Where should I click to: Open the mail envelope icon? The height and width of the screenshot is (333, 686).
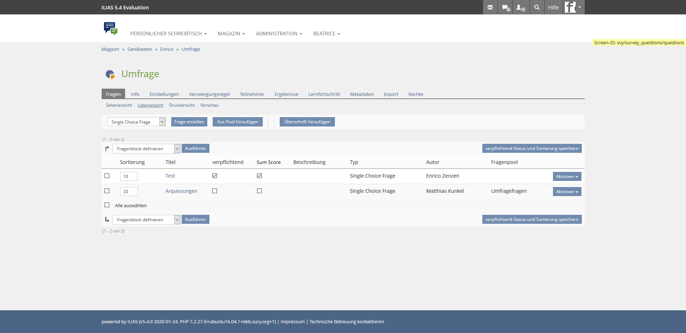(x=490, y=7)
